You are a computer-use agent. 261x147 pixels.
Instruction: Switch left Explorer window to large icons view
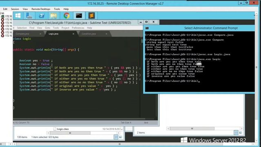pos(120,137)
